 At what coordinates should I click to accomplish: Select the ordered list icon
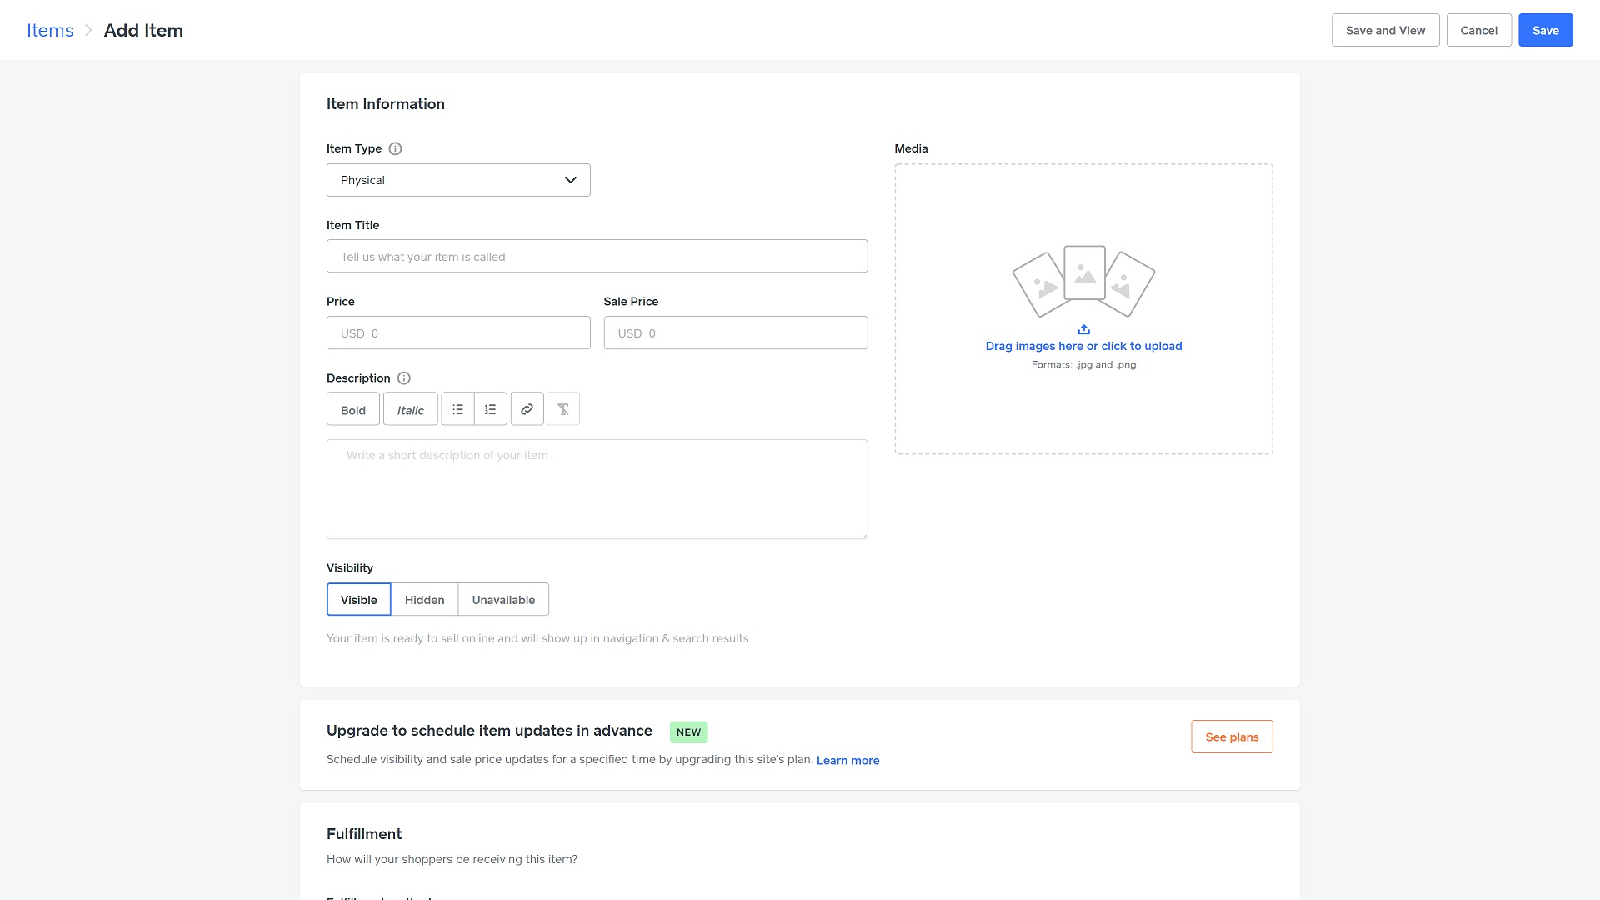490,409
